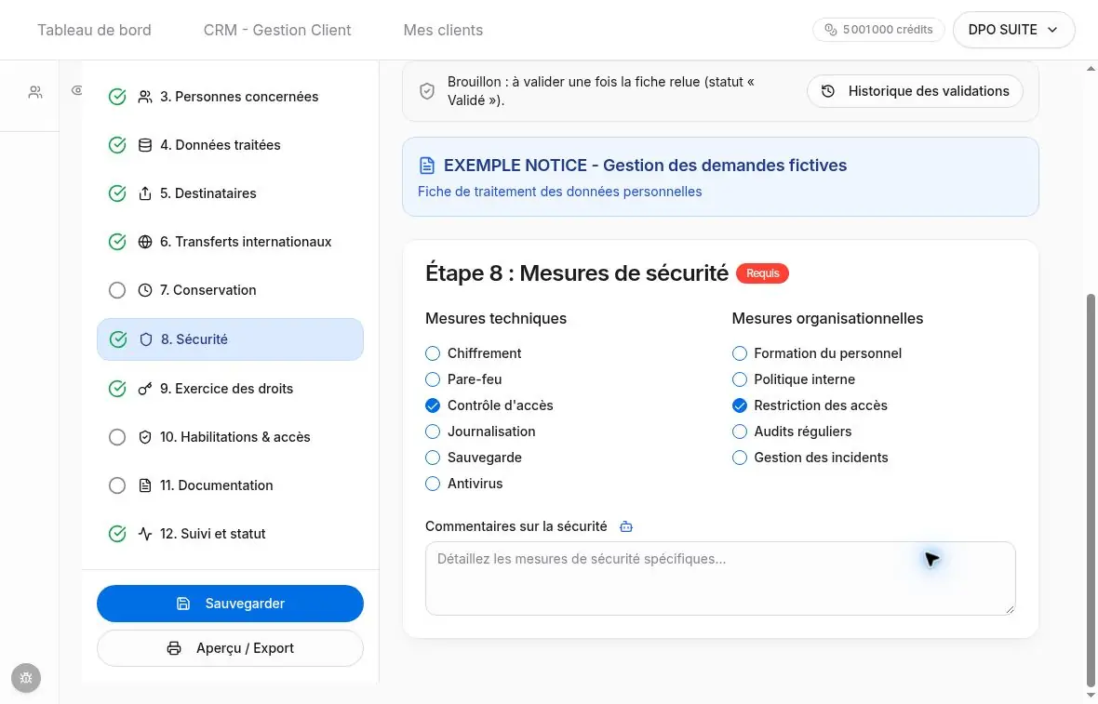Go to step 7. Conservation
1098x704 pixels.
pyautogui.click(x=231, y=290)
